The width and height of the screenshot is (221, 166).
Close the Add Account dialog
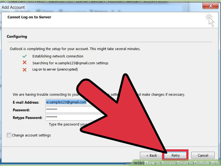click(x=211, y=6)
